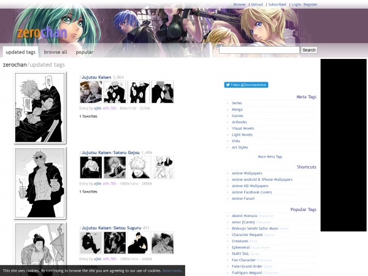Open the Visual Novels meta tag
The height and width of the screenshot is (276, 368).
click(x=243, y=128)
